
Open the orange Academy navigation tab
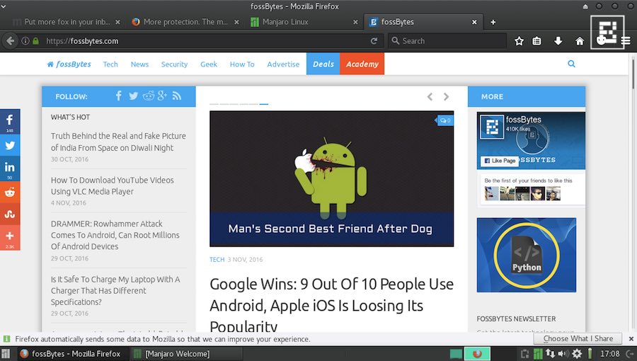point(362,64)
